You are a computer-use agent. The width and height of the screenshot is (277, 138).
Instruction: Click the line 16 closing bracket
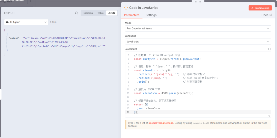(x=136, y=112)
